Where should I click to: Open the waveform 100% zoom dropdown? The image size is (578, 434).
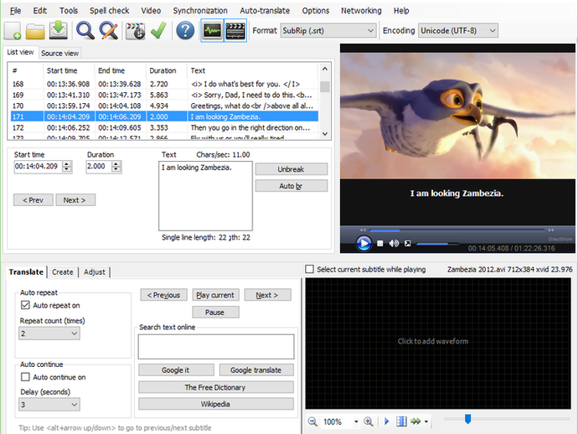coord(356,421)
